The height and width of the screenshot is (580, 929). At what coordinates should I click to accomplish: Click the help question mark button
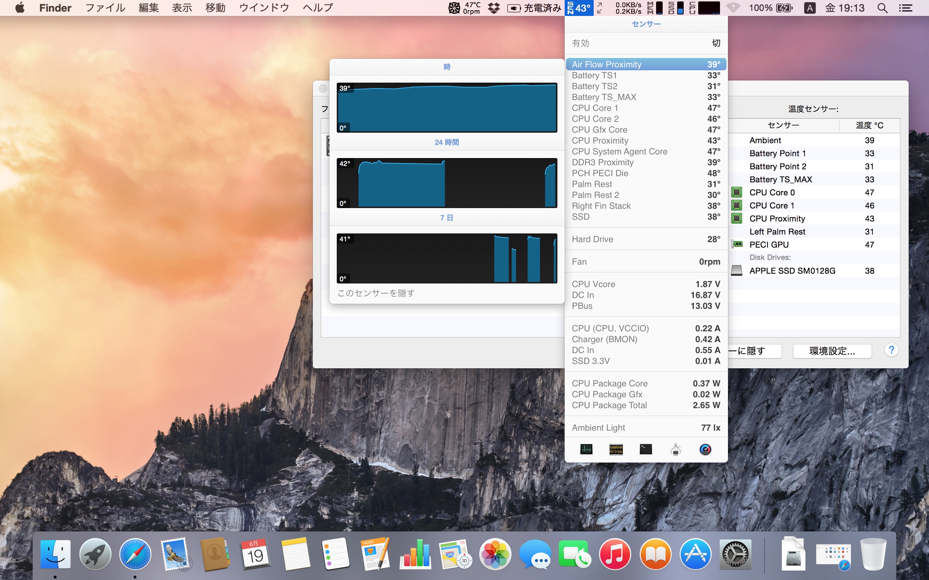pos(891,350)
